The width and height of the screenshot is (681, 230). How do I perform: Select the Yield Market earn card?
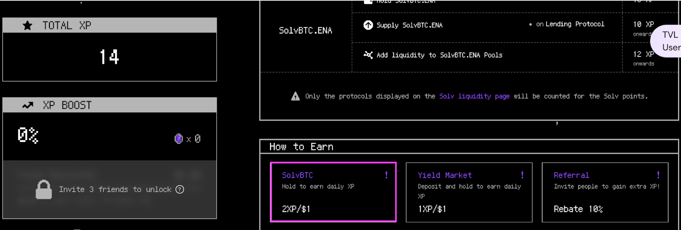(x=469, y=192)
